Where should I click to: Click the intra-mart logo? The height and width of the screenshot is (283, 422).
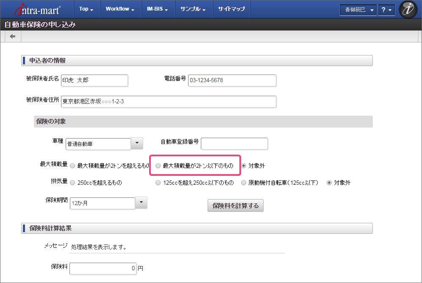coord(37,9)
